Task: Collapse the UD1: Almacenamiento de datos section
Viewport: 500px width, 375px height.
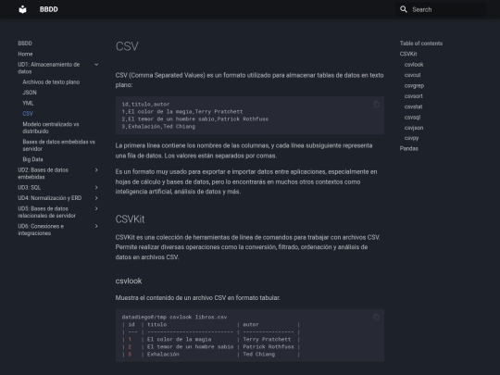Action: (96, 65)
